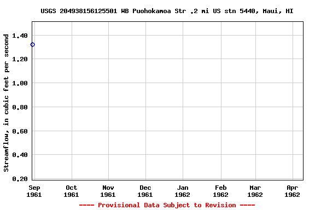Click the 'Apr 1962' x-axis label
The image size is (315, 210).
click(x=292, y=191)
